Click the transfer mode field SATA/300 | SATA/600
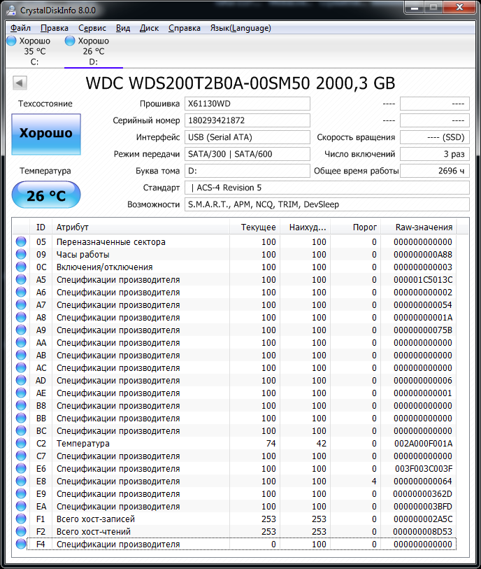 point(247,154)
